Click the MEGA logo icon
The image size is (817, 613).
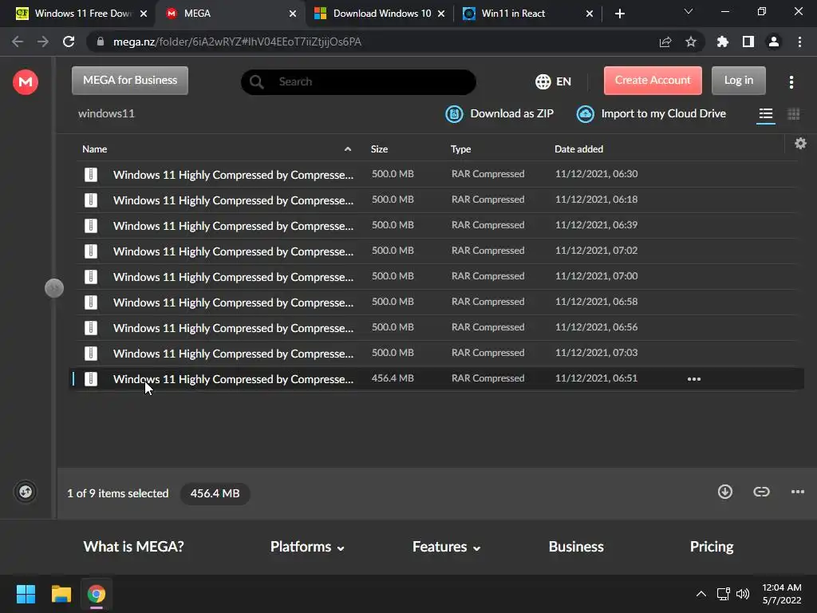click(25, 82)
